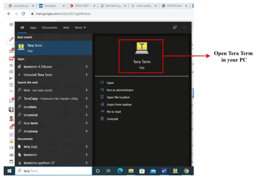This screenshot has height=178, width=257.
Task: Switch to the Apps search filter
Action: (33, 28)
